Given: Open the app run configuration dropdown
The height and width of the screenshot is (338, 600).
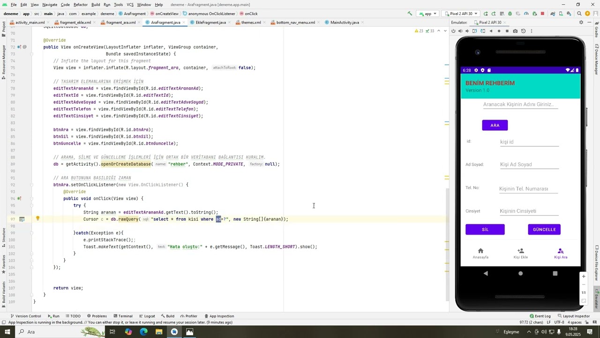Looking at the screenshot, I should pyautogui.click(x=427, y=14).
